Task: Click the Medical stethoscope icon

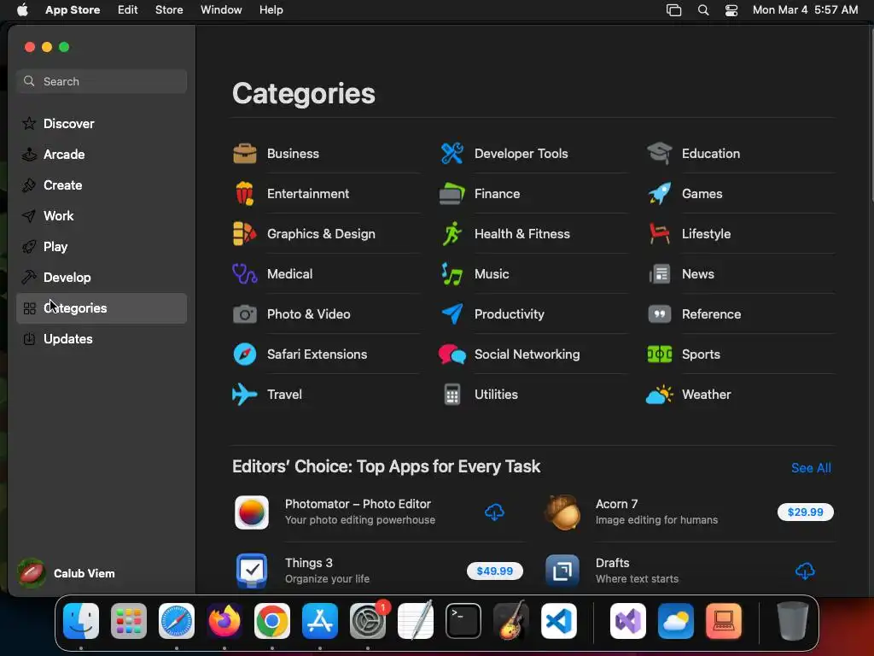Action: (x=245, y=274)
